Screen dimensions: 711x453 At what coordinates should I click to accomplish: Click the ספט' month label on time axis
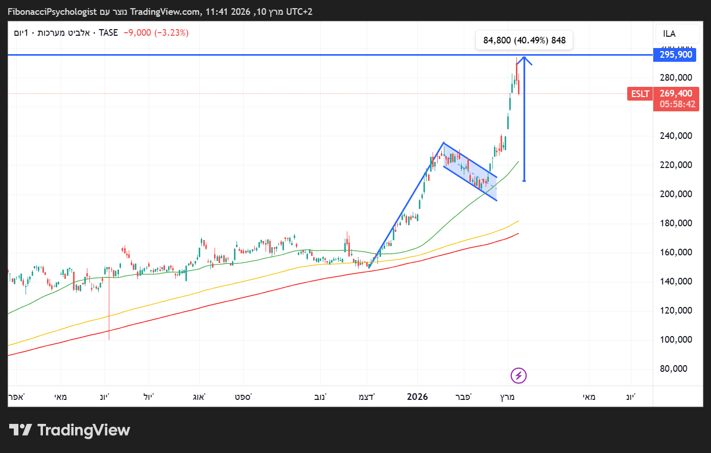coord(243,397)
